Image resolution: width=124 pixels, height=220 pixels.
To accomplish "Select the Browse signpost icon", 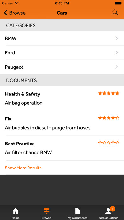I will [46, 211].
